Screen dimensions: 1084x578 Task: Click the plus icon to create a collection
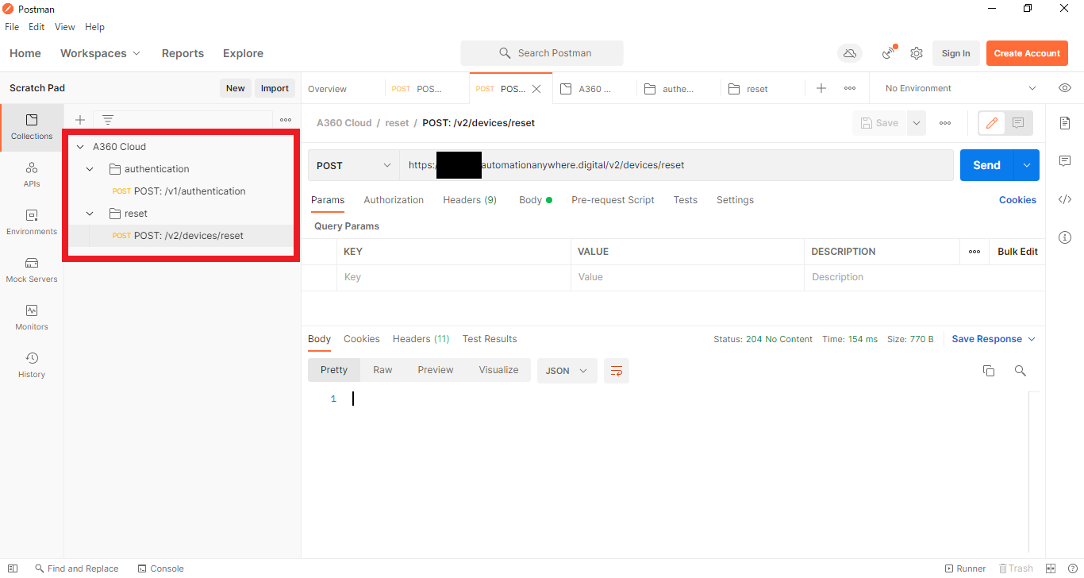(x=79, y=120)
